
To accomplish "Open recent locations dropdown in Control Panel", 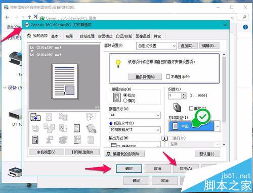I will click(x=23, y=17).
